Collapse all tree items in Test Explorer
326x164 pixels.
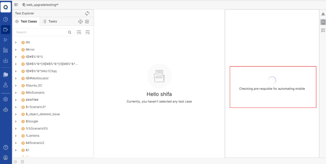coord(88,32)
